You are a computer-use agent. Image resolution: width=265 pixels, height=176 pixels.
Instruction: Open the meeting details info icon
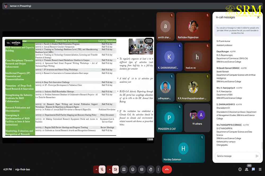[x=240, y=169]
